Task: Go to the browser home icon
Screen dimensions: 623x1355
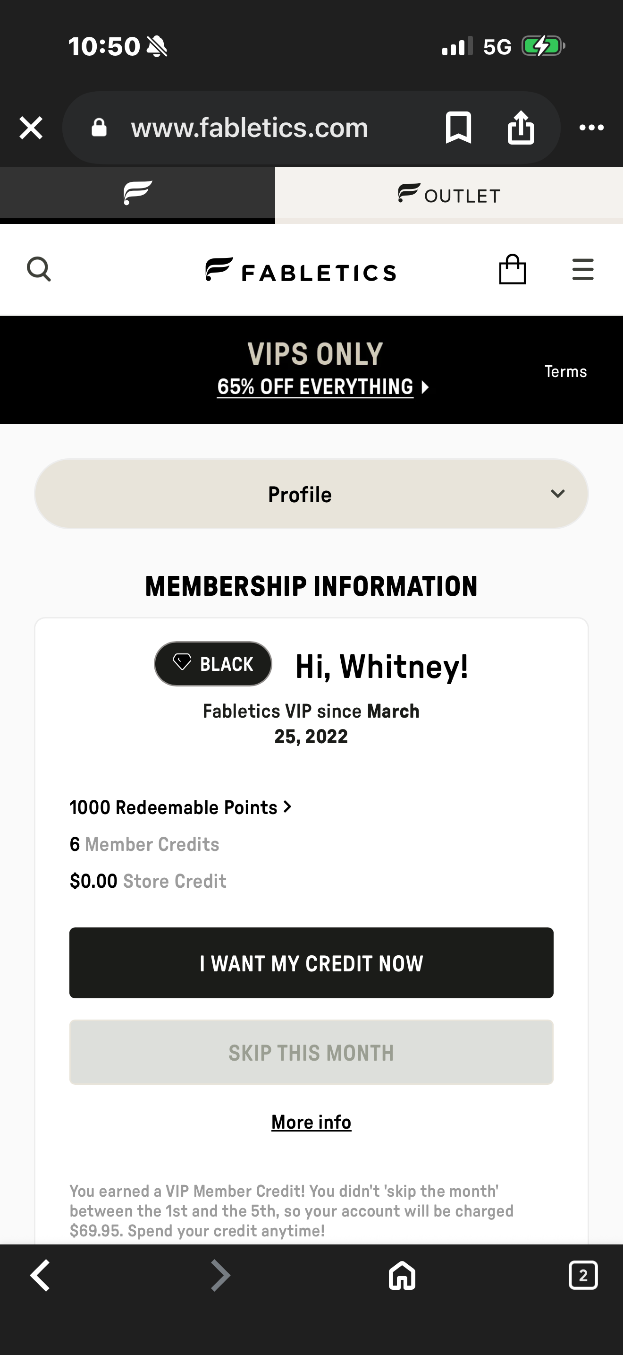Action: click(402, 1276)
